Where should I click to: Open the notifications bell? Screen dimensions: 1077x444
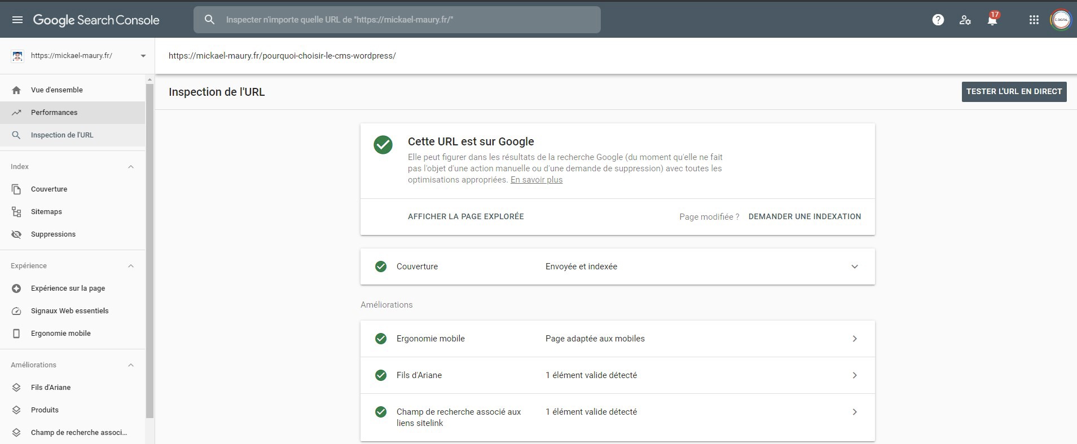[x=992, y=20]
